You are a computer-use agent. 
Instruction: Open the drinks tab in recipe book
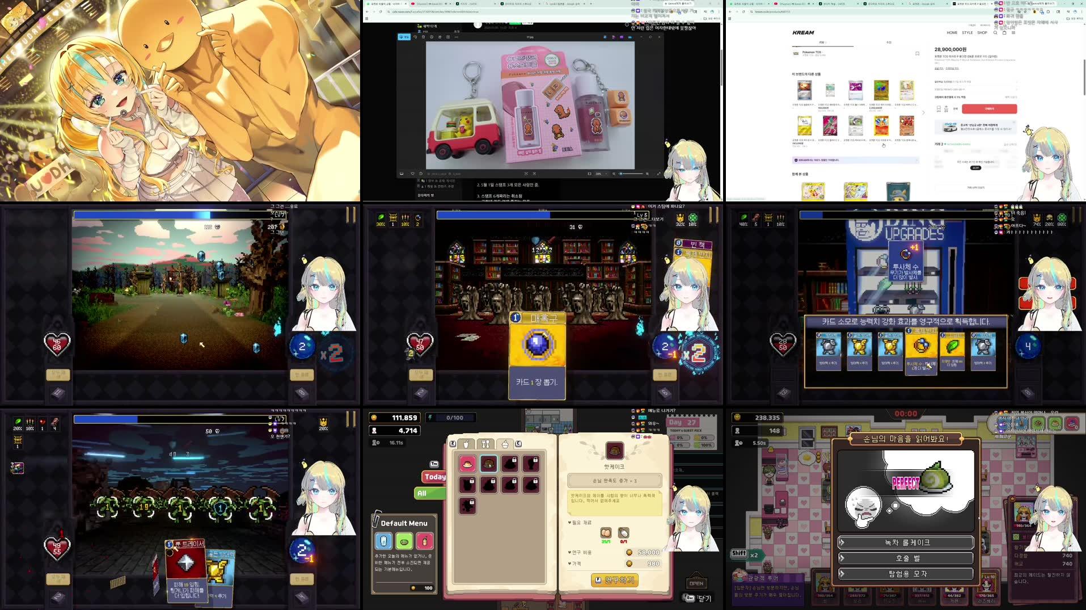[466, 444]
